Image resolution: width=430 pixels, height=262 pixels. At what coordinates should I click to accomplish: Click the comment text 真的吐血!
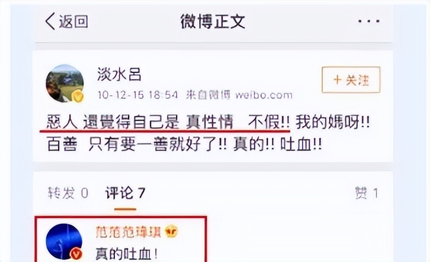(x=126, y=254)
